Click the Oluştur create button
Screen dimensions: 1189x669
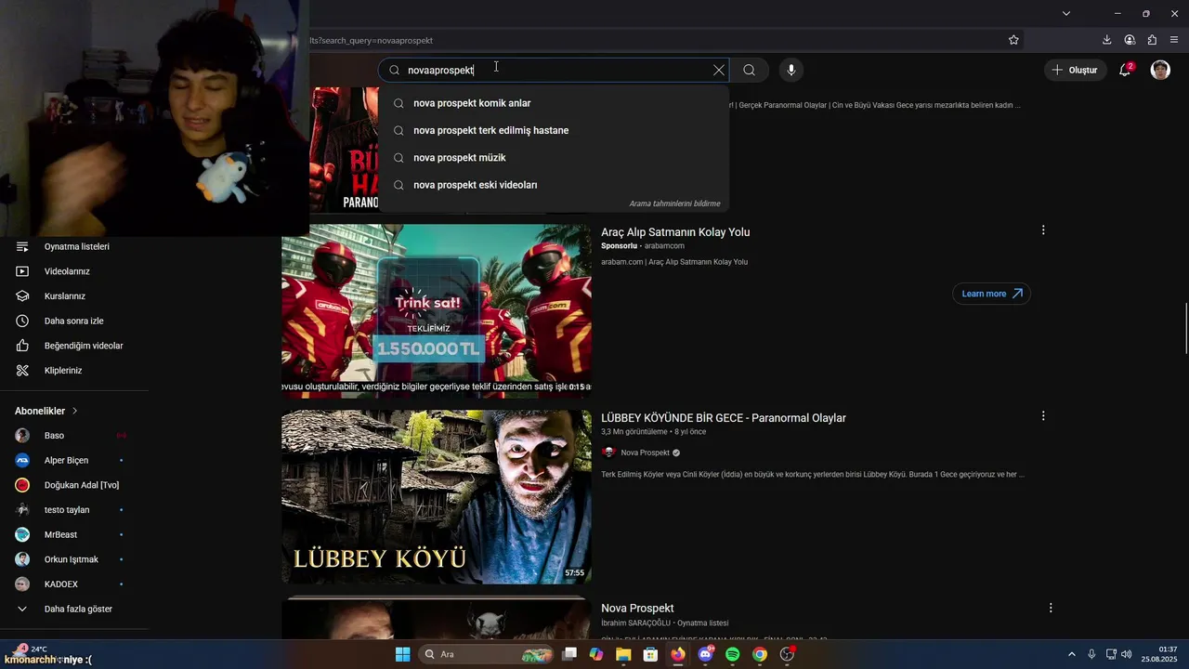pos(1075,70)
